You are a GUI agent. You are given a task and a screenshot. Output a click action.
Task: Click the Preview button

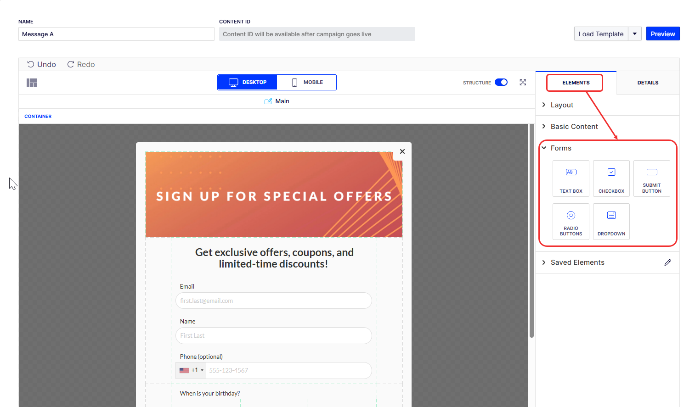click(662, 34)
